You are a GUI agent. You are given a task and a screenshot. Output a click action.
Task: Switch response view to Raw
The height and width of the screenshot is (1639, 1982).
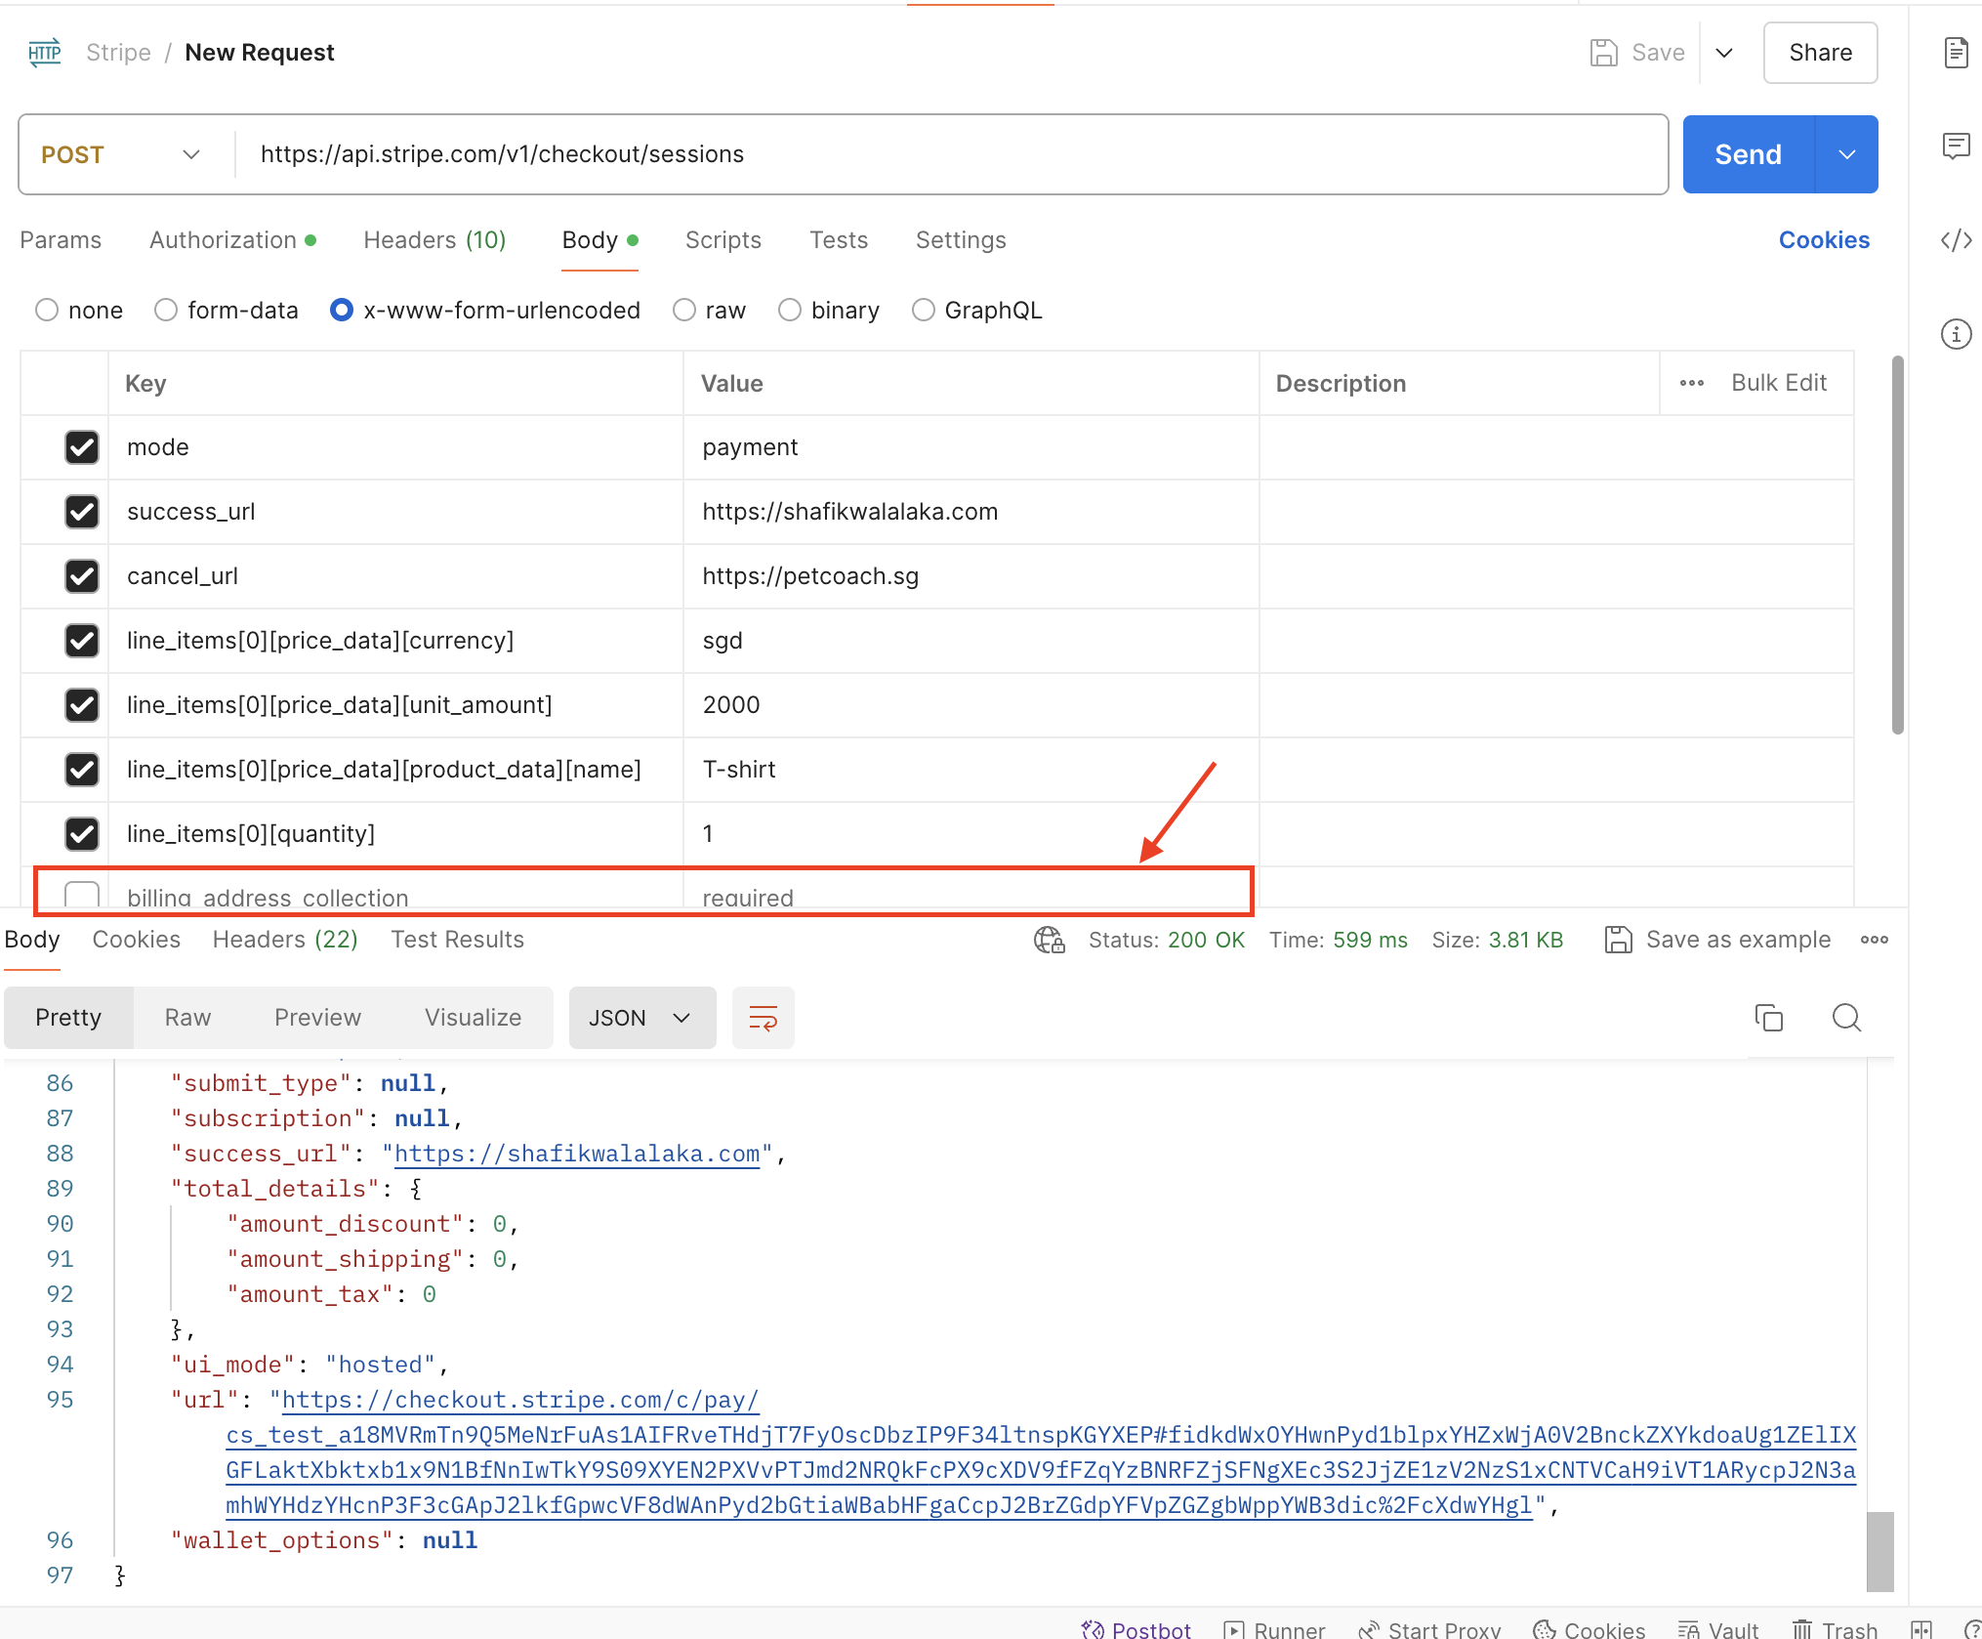[187, 1018]
